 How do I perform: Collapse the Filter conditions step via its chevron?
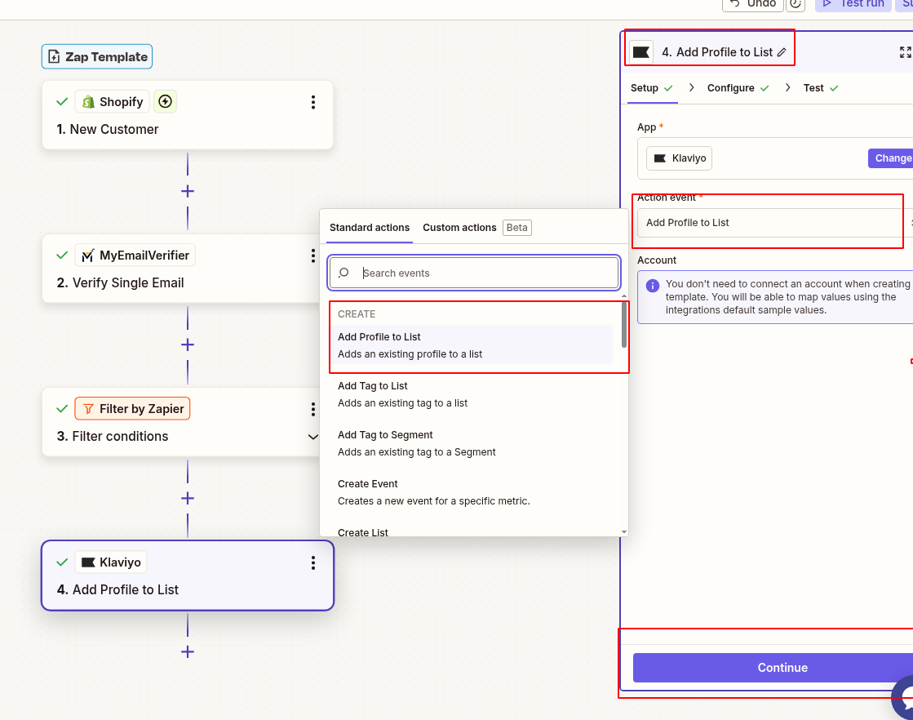(312, 437)
